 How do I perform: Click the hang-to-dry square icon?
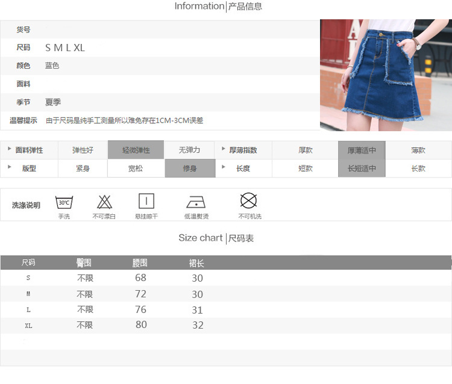tap(146, 201)
